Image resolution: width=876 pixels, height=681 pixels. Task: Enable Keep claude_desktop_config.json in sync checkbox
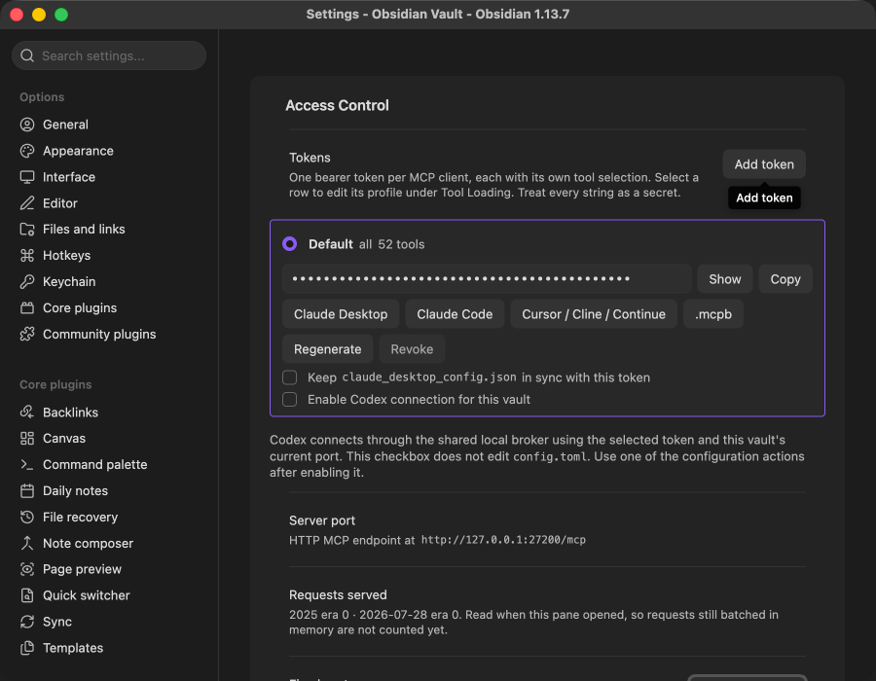point(289,377)
